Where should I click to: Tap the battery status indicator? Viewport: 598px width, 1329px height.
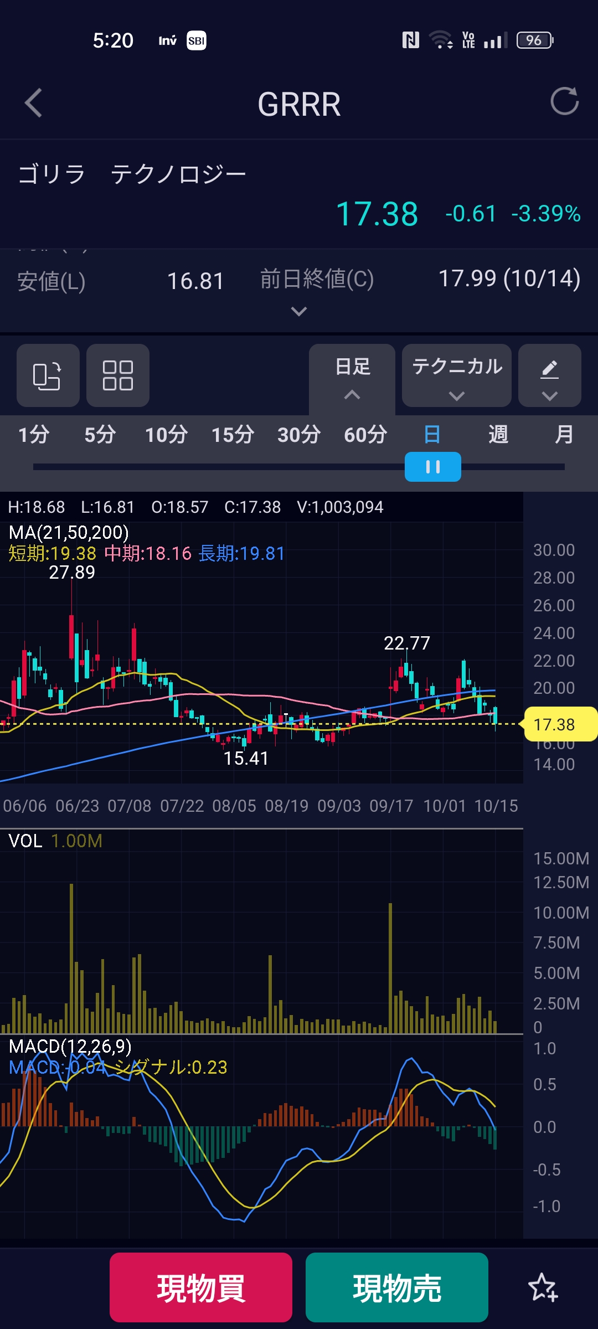(x=534, y=40)
